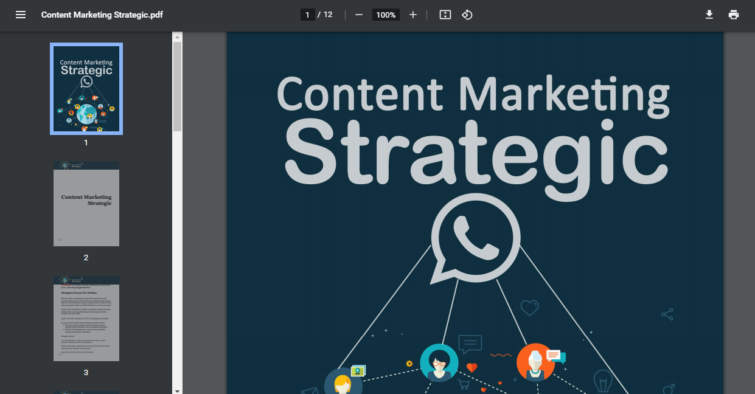Select the 100% zoom level field
755x394 pixels.
(386, 15)
